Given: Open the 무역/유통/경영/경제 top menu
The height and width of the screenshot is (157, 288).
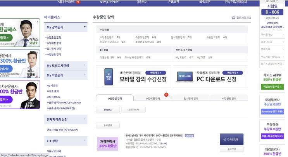Looking at the screenshot, I should [x=235, y=2].
